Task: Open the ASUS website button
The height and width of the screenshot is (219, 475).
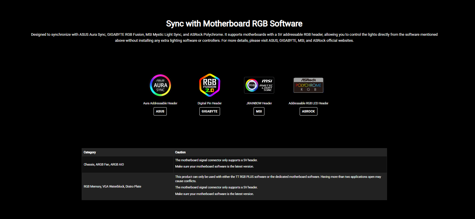Action: click(160, 112)
